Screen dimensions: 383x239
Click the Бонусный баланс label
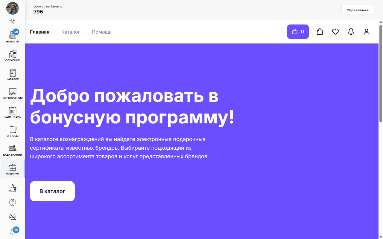[x=48, y=6]
